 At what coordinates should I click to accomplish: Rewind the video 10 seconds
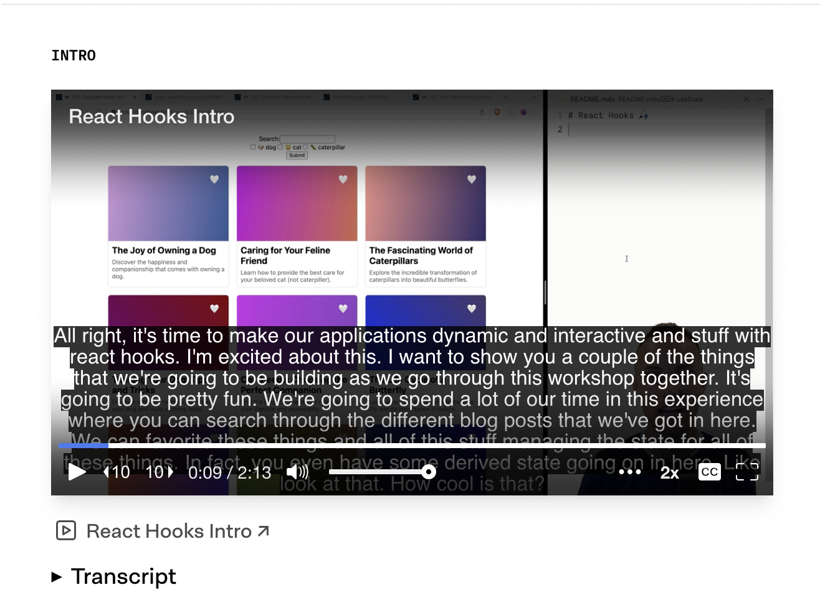tap(117, 472)
